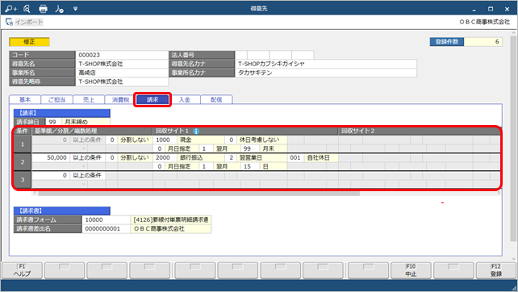Screen dimensions: 518x292
Task: Click the horizontal scrollbar under conditions grid
Action: 198,194
